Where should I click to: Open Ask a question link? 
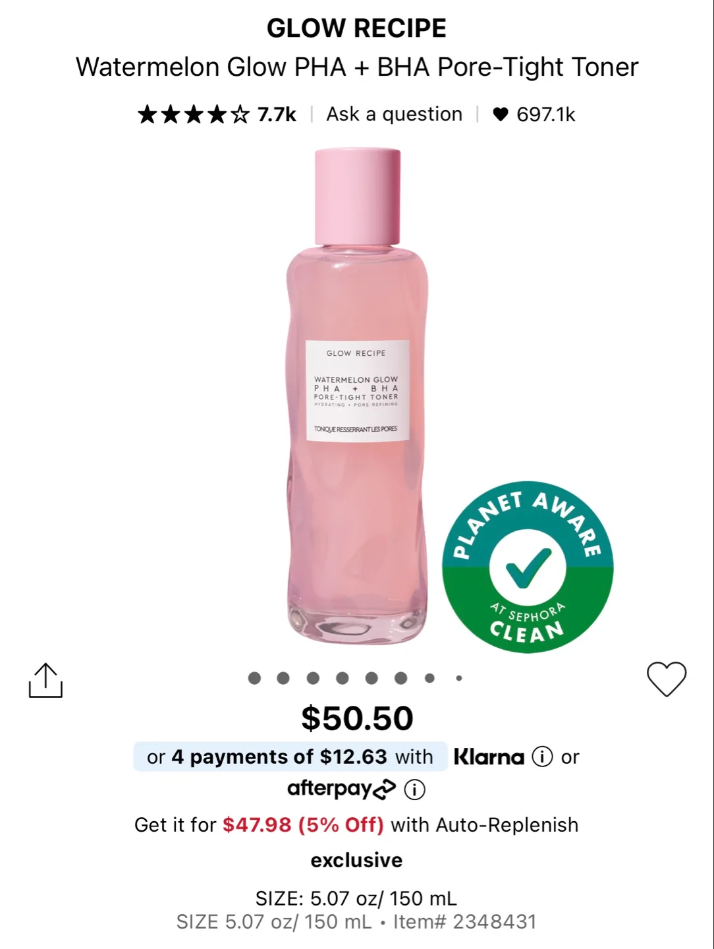[395, 114]
